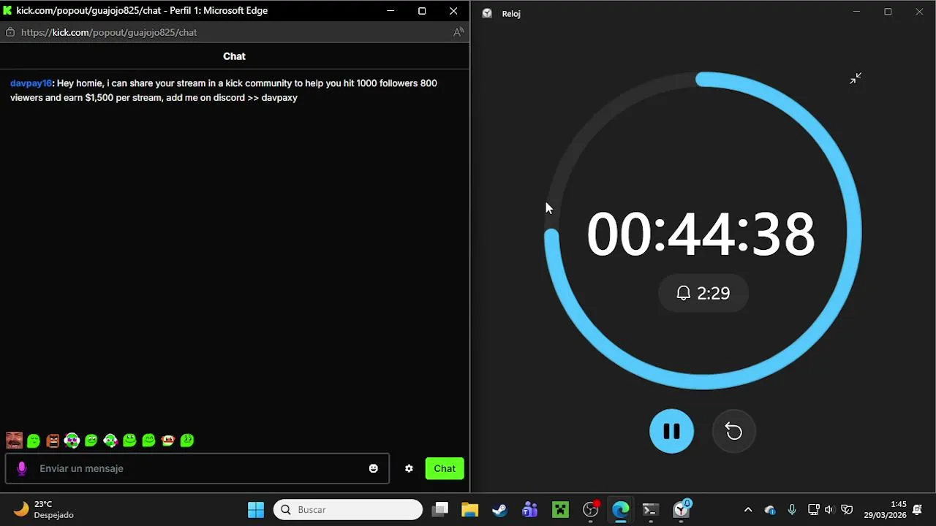Select the man's face photo emote
This screenshot has height=526, width=936.
click(x=14, y=440)
